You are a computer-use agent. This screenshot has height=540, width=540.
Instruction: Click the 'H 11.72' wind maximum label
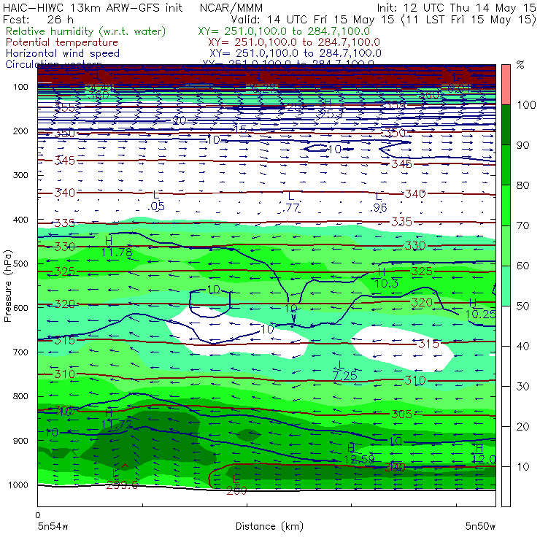click(117, 419)
